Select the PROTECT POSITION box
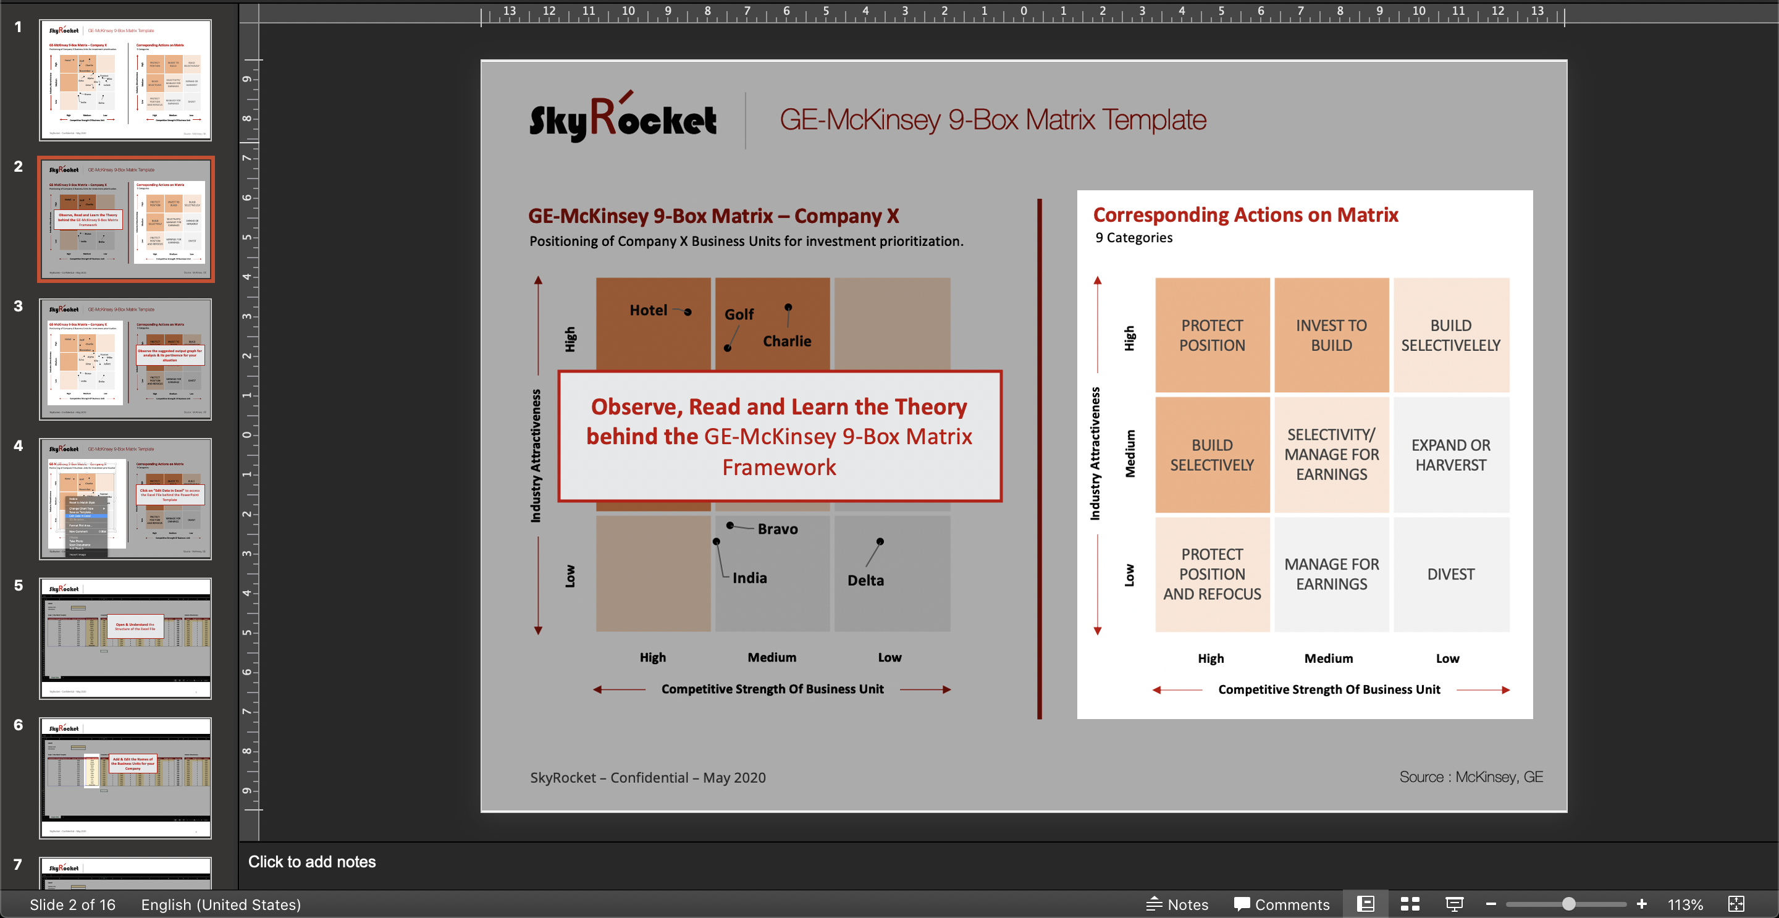The width and height of the screenshot is (1779, 918). click(1212, 335)
